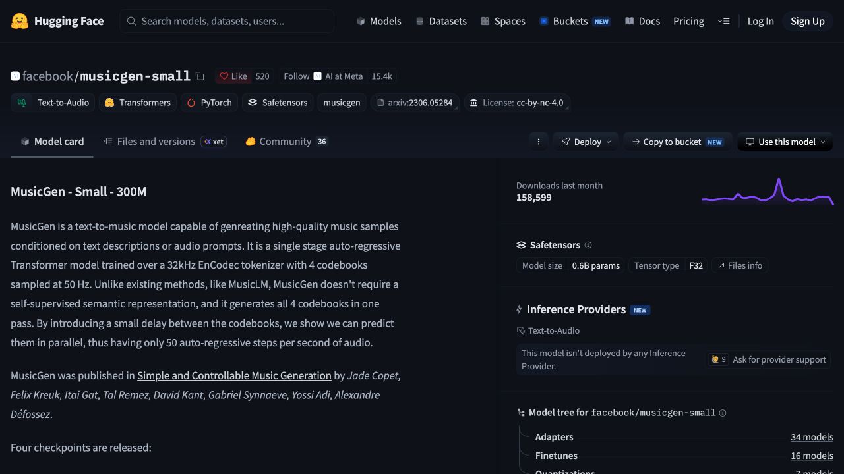844x474 pixels.
Task: Click the License building icon
Action: pos(474,103)
